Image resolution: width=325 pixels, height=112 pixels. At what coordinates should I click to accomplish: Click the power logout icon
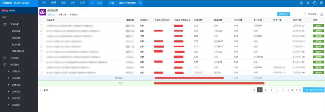pyautogui.click(x=321, y=3)
